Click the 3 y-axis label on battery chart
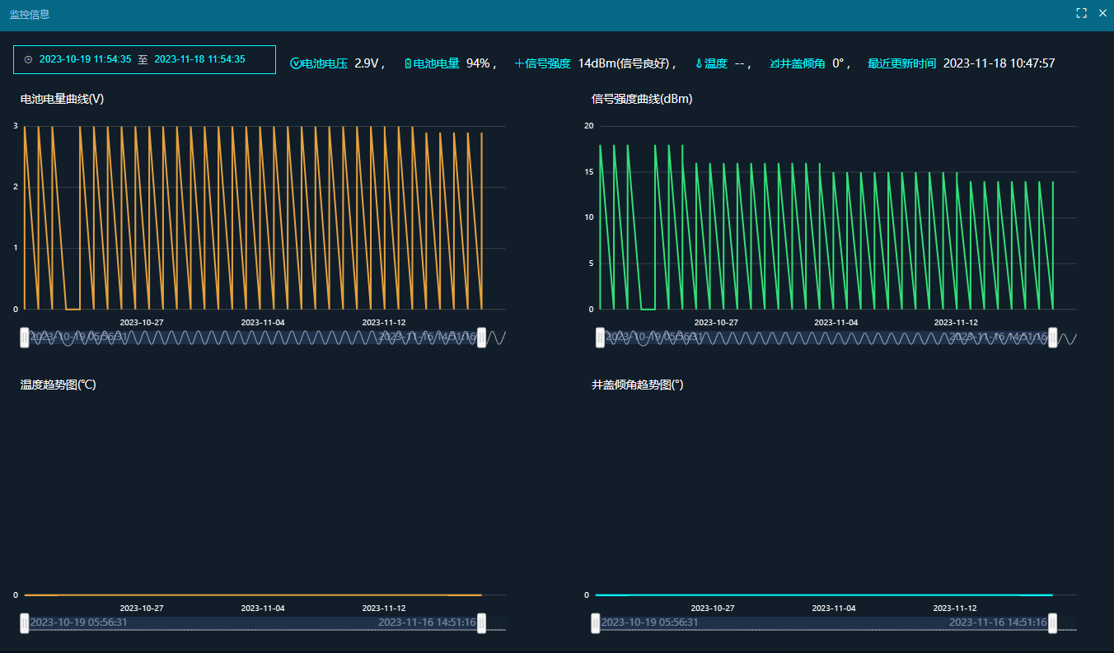This screenshot has height=653, width=1114. (x=15, y=125)
